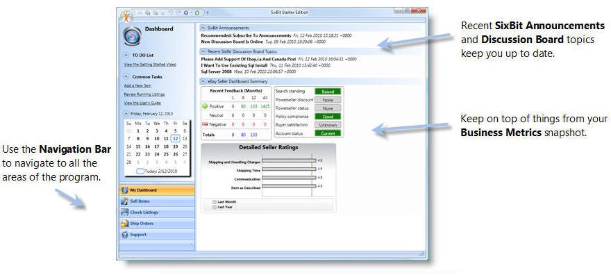Click None button for Powerseller discount
The height and width of the screenshot is (275, 611).
(328, 100)
